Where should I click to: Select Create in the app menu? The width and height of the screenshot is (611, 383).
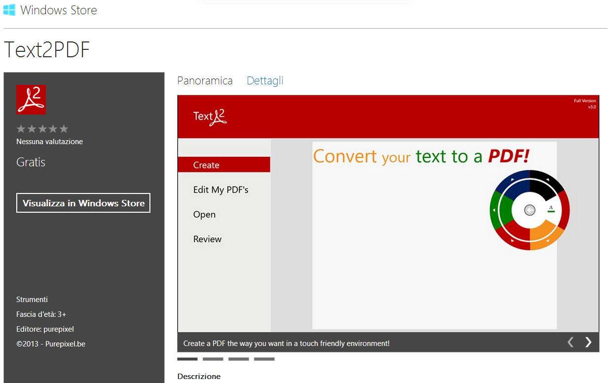coord(206,165)
